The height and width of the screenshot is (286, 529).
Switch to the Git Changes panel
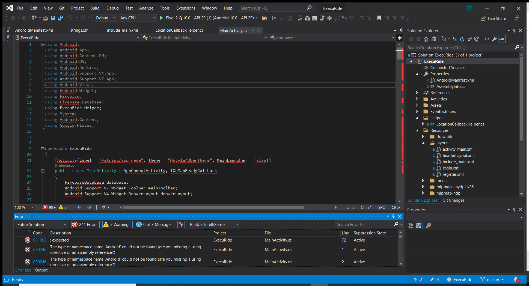(453, 200)
